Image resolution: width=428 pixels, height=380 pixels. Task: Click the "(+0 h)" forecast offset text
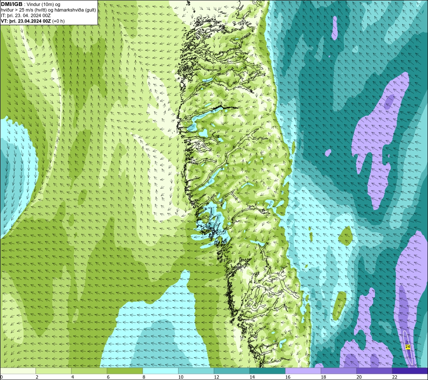[58, 21]
